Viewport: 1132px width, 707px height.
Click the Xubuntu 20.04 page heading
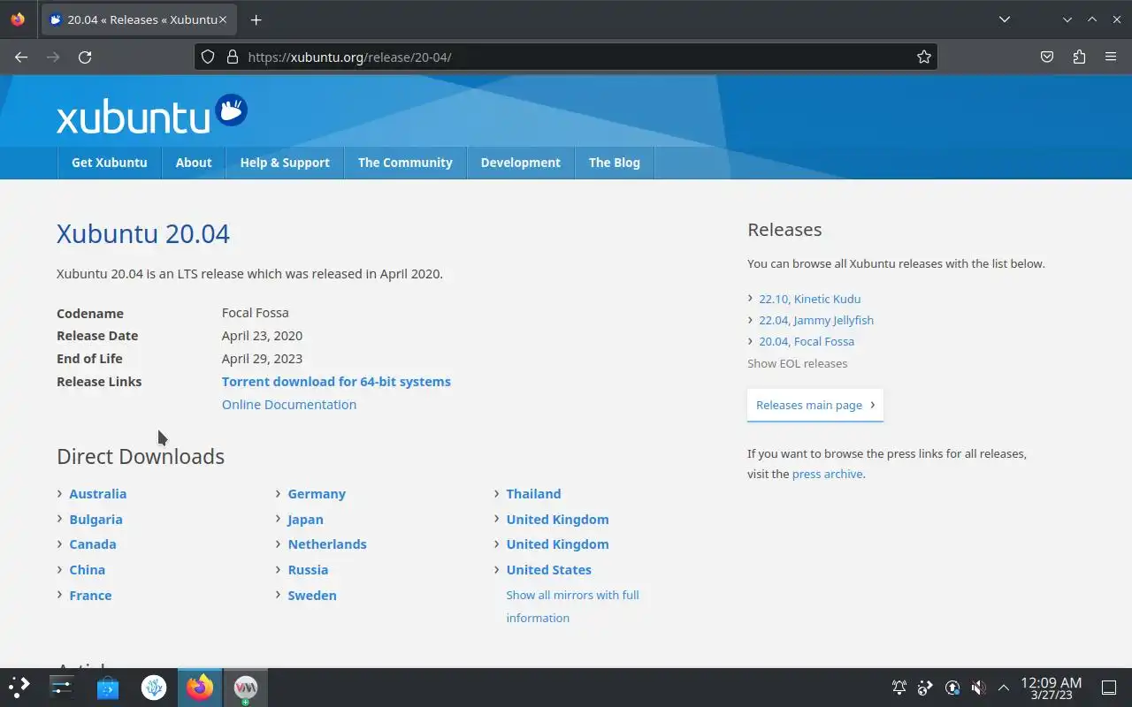[143, 233]
